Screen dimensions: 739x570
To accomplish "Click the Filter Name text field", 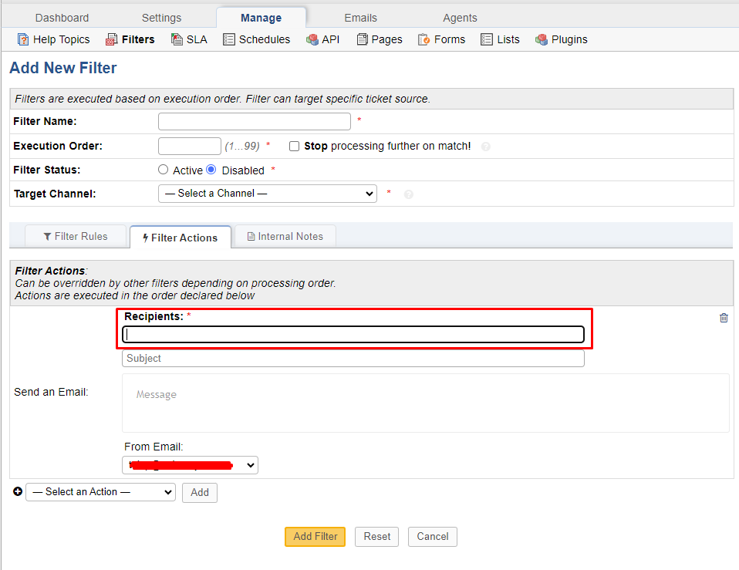I will click(254, 122).
